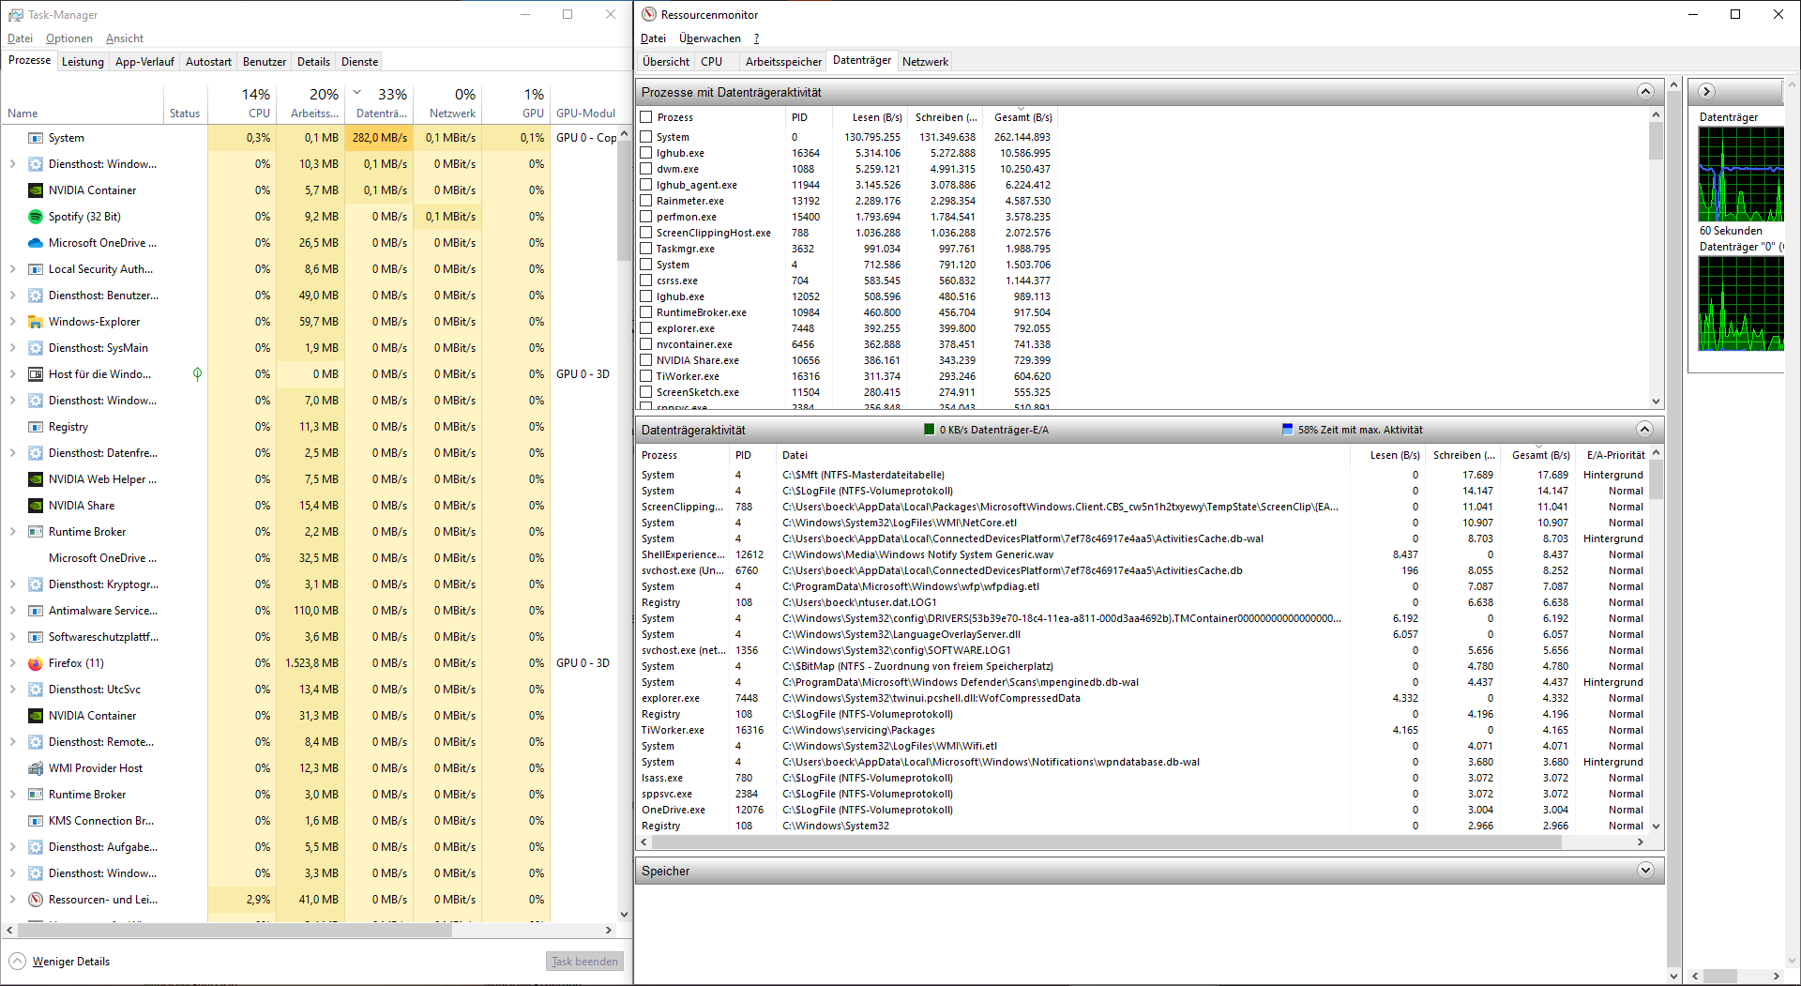Click the Task-Manager title bar icon

pos(16,15)
